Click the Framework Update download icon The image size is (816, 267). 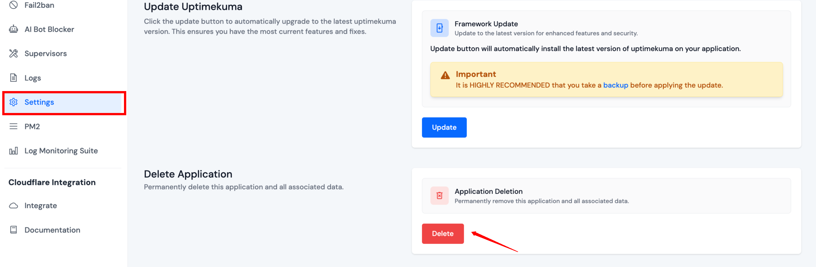439,28
